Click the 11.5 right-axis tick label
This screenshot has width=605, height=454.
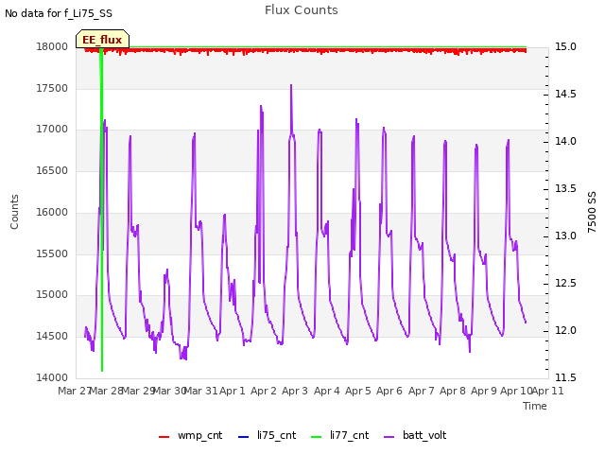[565, 378]
